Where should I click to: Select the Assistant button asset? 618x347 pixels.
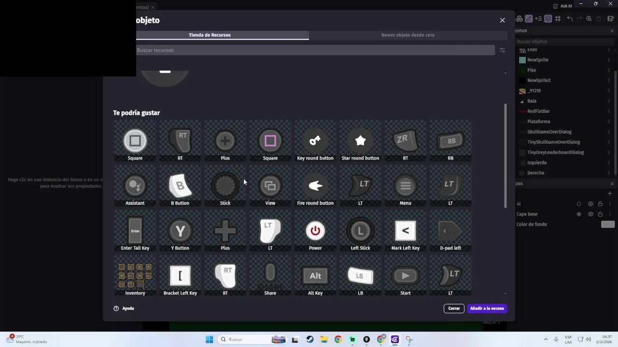[135, 186]
